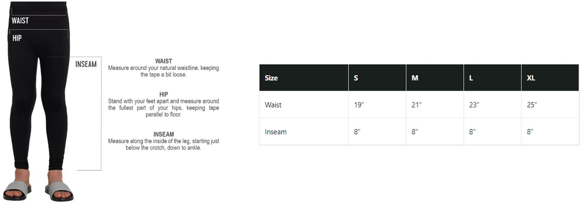Click the 25" waist value for size XL
This screenshot has width=580, height=203.
[x=532, y=105]
